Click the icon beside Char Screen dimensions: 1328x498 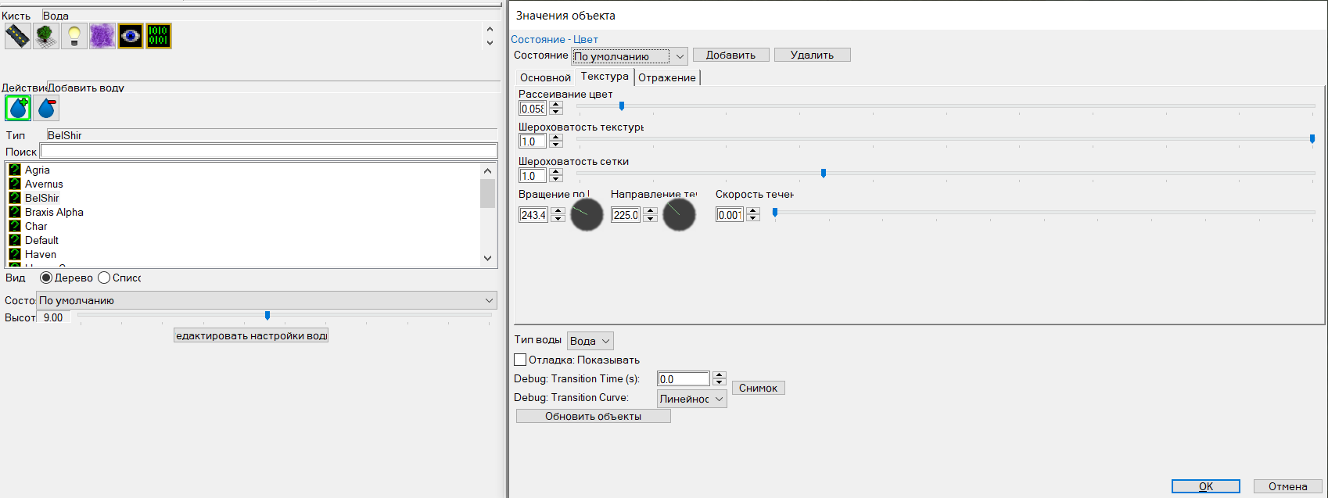15,226
